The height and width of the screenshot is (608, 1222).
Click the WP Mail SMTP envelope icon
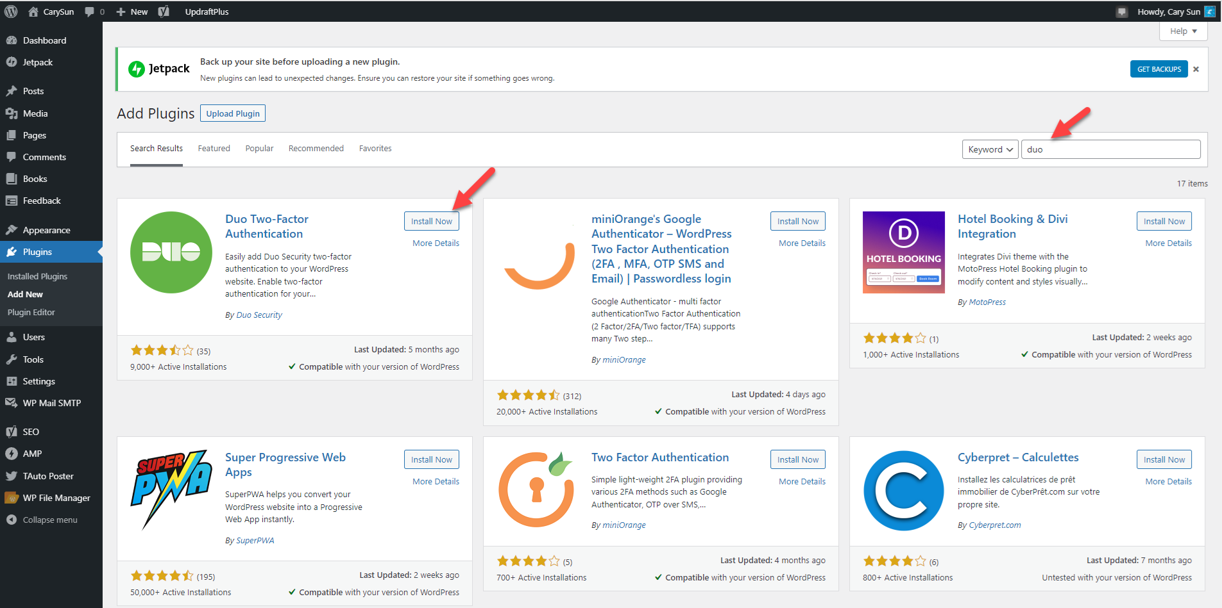click(12, 403)
